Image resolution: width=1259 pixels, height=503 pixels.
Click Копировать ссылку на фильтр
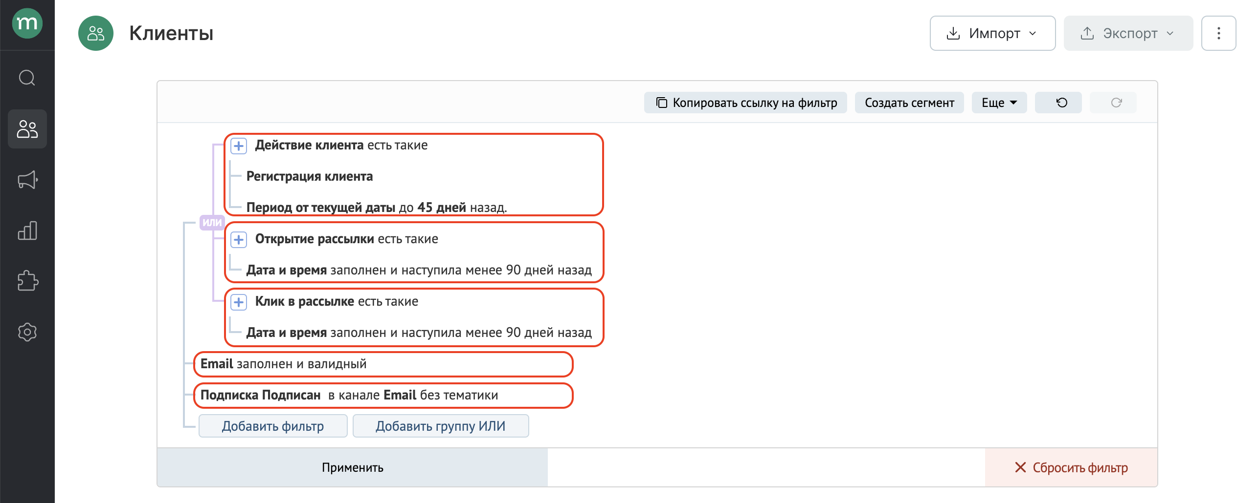(745, 103)
